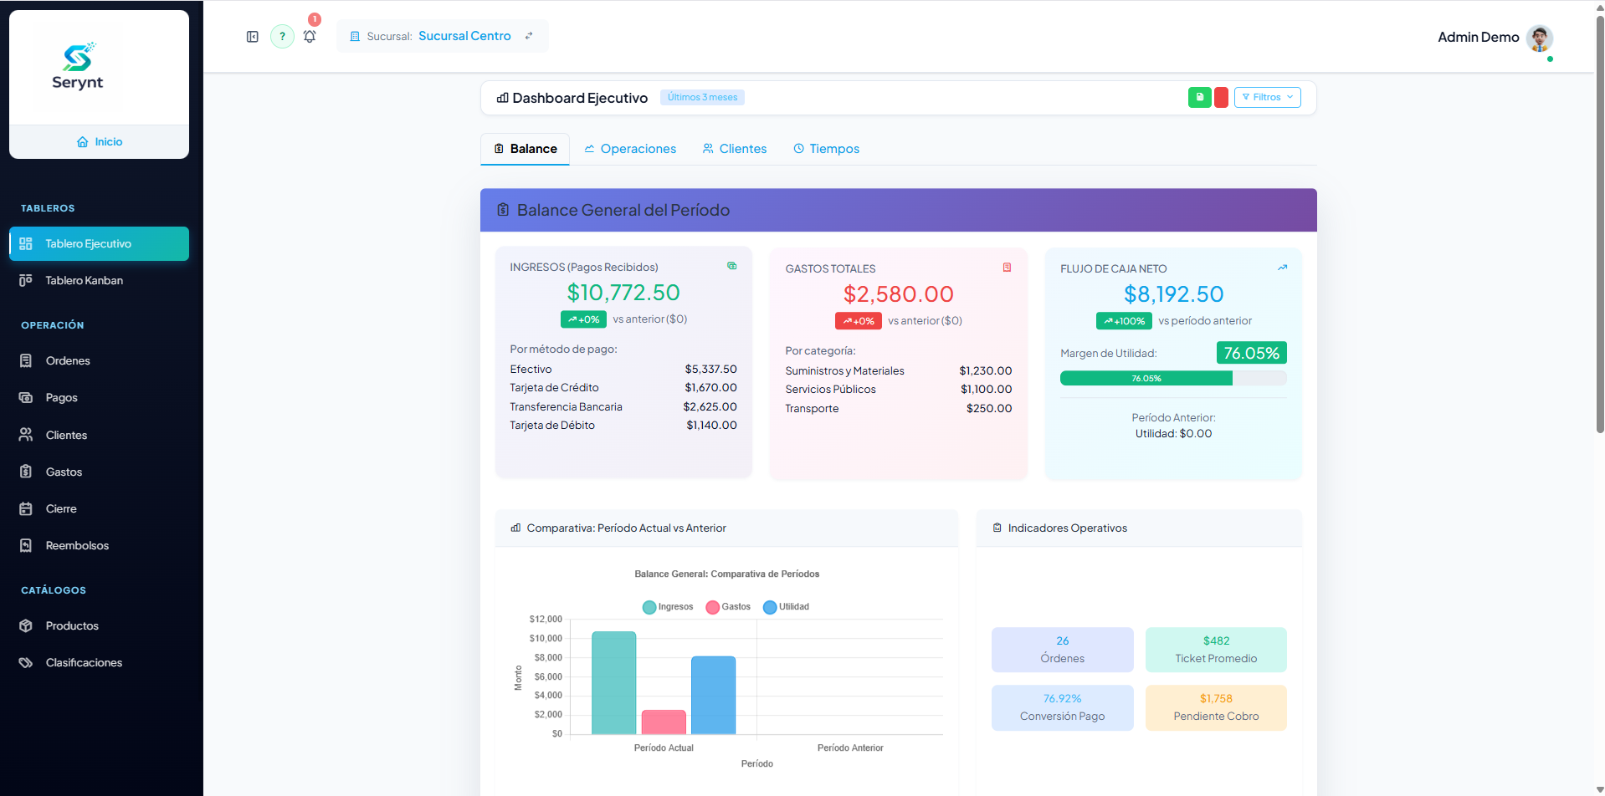Open the Clientes tab in the dashboard
The height and width of the screenshot is (796, 1605).
(734, 149)
